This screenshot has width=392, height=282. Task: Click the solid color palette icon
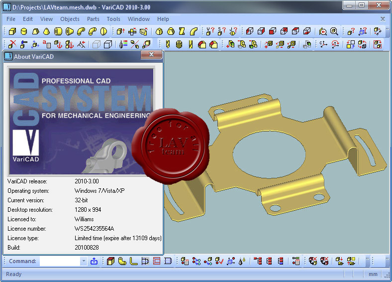pos(123,44)
